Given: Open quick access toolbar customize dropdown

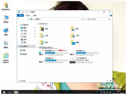Looking at the screenshot, I should pos(28,12).
